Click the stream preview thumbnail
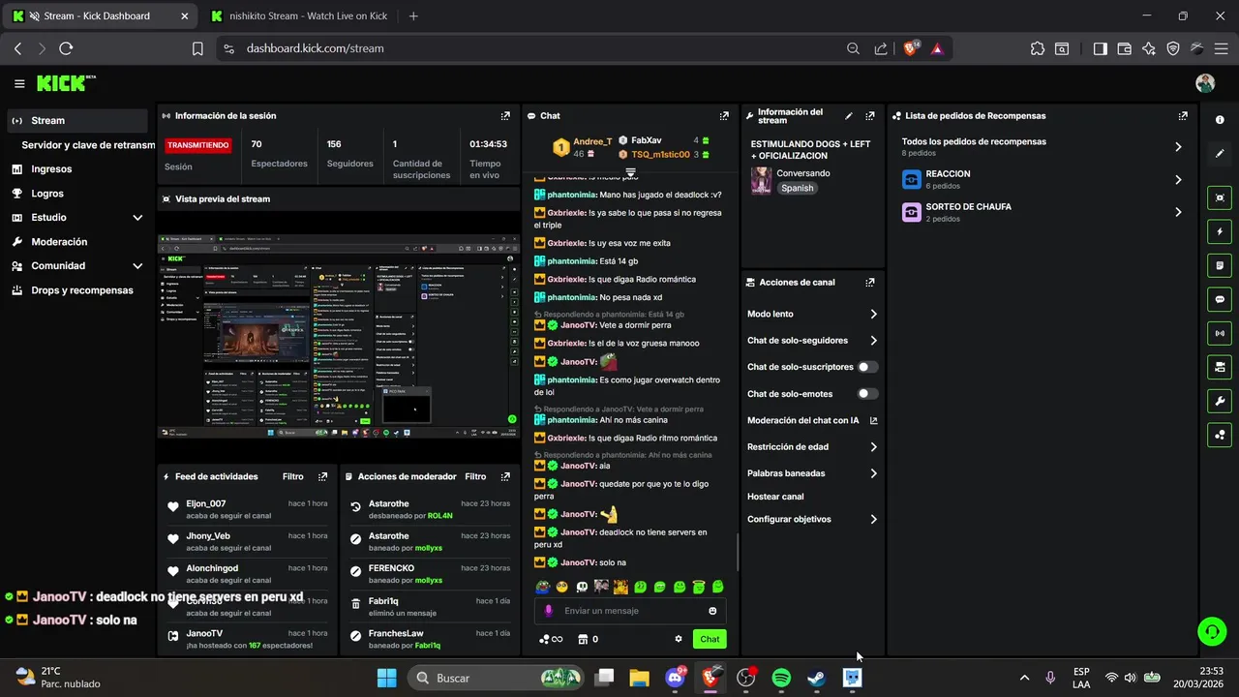 pos(339,336)
